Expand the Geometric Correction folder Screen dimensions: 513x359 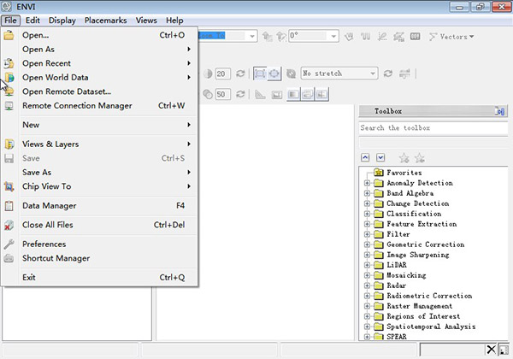click(x=367, y=244)
